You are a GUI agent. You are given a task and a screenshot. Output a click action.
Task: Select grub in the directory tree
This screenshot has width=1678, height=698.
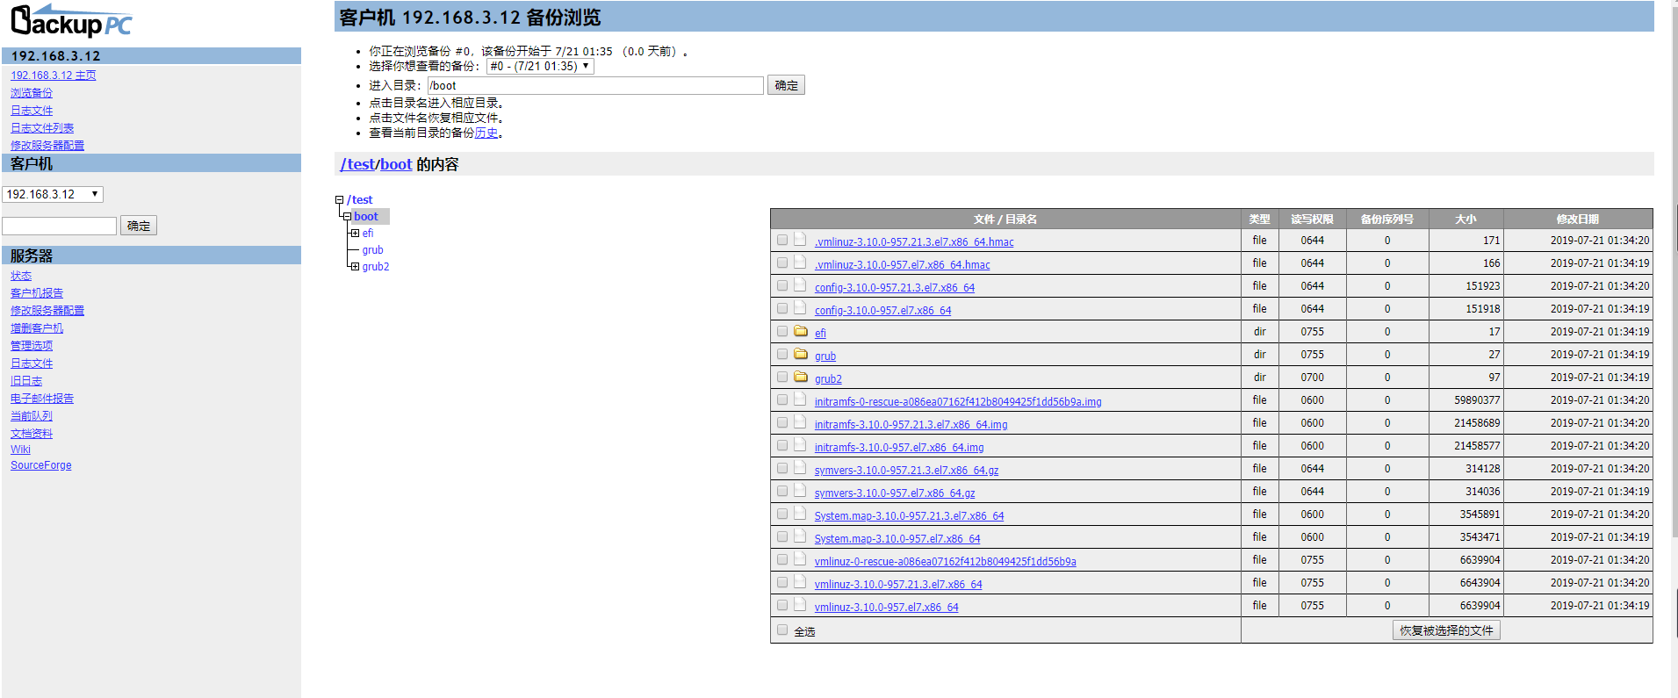372,250
